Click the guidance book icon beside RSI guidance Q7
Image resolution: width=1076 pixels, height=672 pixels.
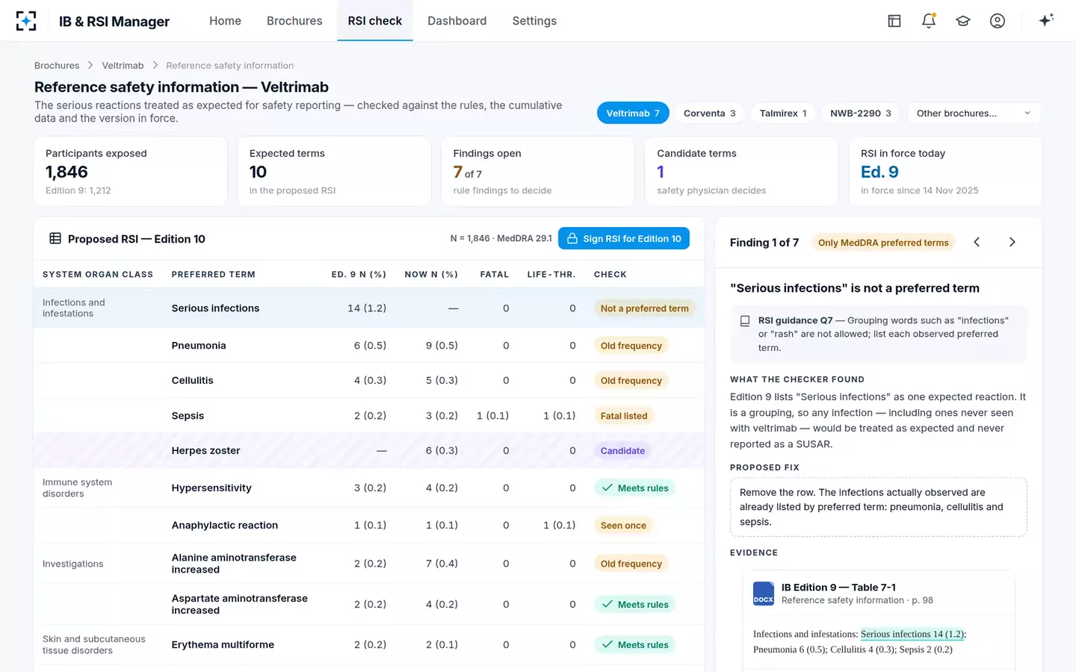[745, 321]
